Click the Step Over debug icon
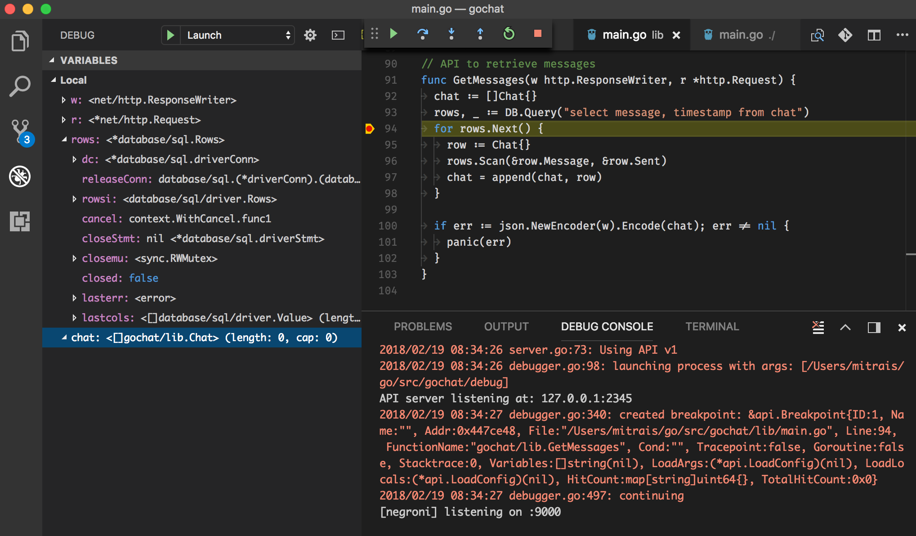The image size is (916, 536). click(422, 34)
